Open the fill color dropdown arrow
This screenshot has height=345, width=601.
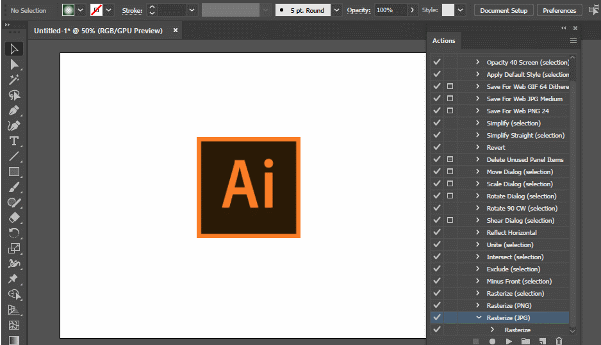click(x=81, y=10)
